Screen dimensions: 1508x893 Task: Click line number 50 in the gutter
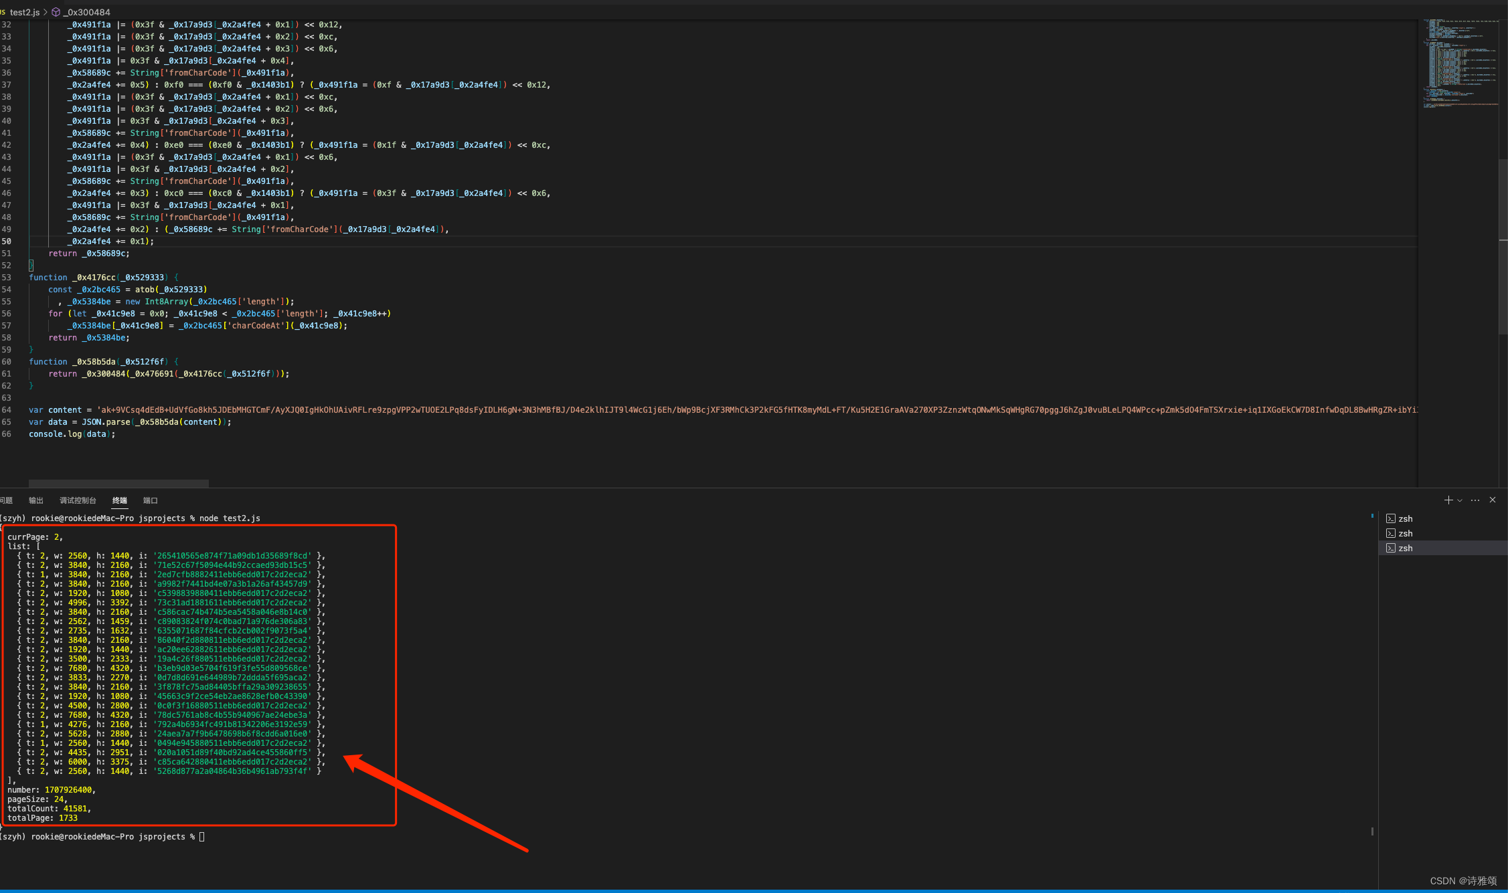(x=6, y=241)
